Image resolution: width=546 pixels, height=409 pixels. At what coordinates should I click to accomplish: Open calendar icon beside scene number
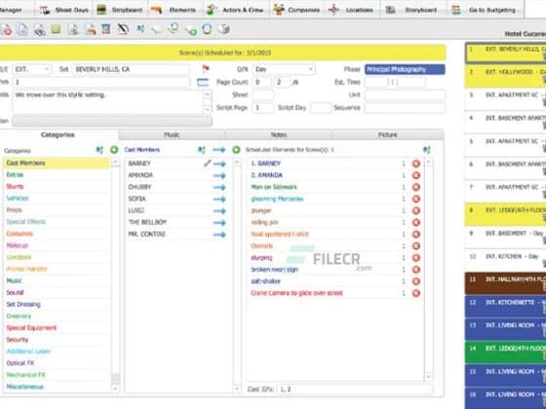(203, 83)
